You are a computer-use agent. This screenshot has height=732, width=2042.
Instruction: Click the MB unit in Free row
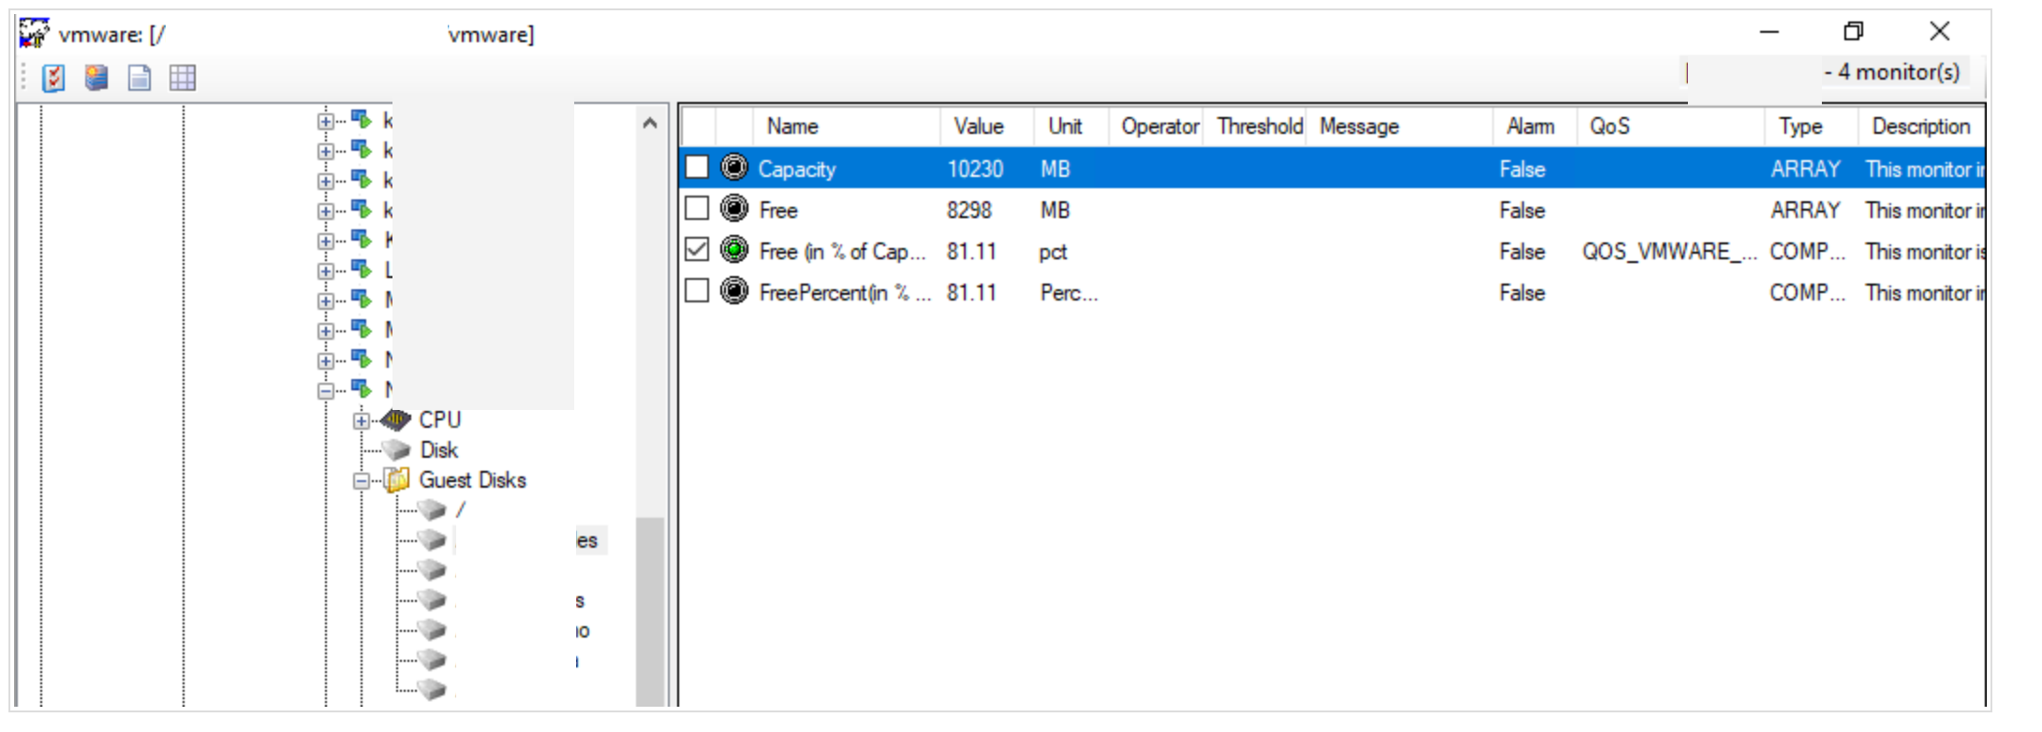coord(1055,210)
